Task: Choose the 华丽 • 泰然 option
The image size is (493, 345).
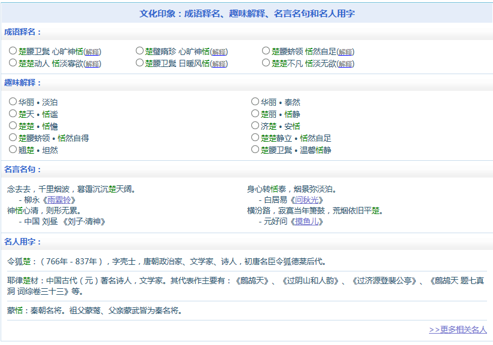Action: (x=255, y=102)
